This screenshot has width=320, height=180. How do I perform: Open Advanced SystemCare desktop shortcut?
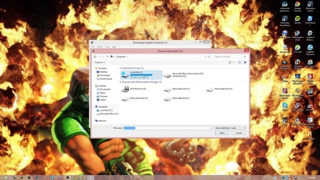[x=285, y=6]
